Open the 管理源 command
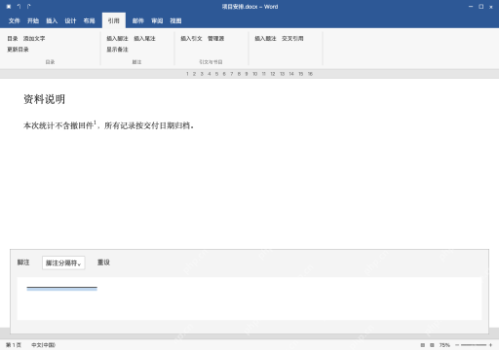Image resolution: width=499 pixels, height=350 pixels. pos(216,38)
